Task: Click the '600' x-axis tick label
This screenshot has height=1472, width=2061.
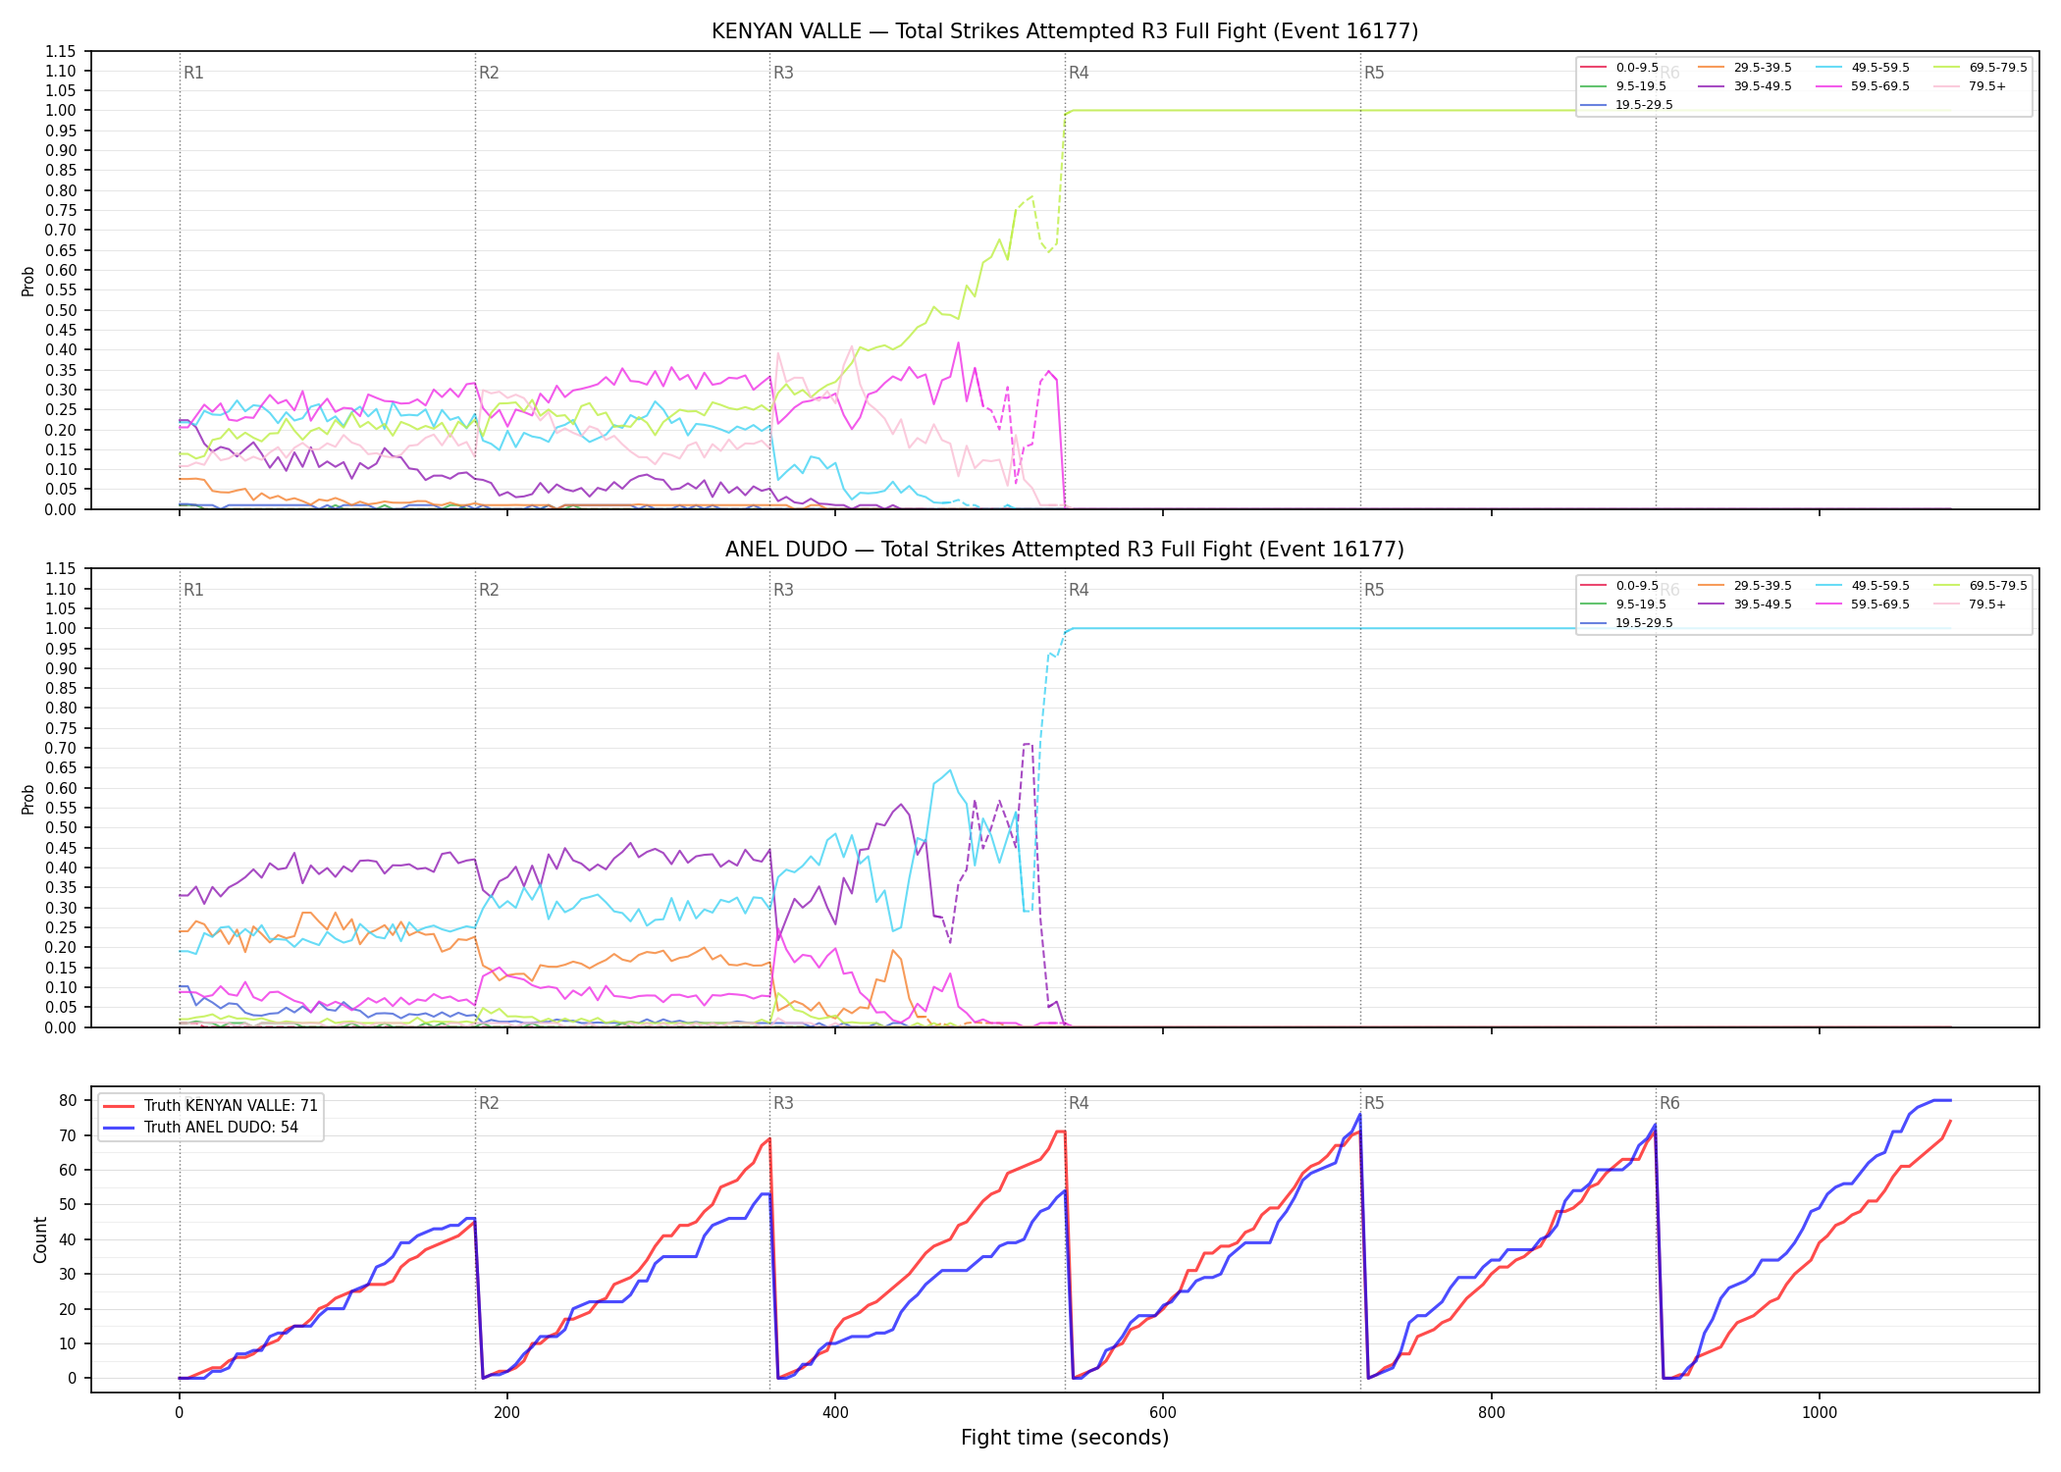Action: point(1163,1413)
